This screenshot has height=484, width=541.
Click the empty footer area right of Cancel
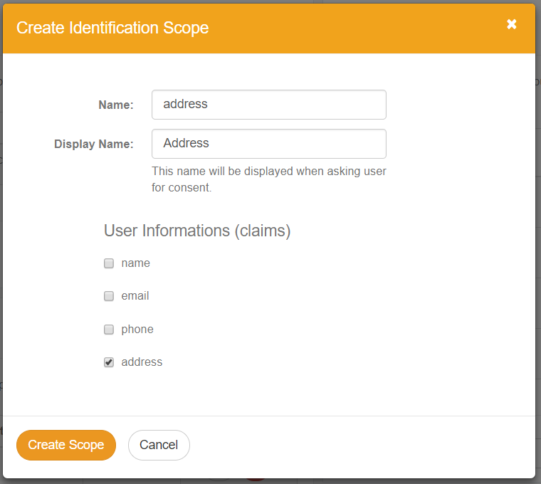[x=356, y=445]
